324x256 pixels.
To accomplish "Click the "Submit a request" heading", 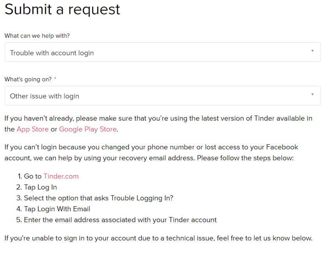I will click(x=62, y=9).
